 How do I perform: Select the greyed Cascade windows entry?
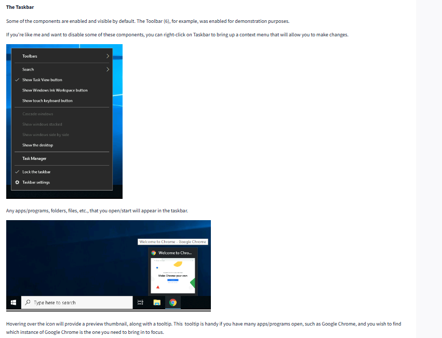37,114
